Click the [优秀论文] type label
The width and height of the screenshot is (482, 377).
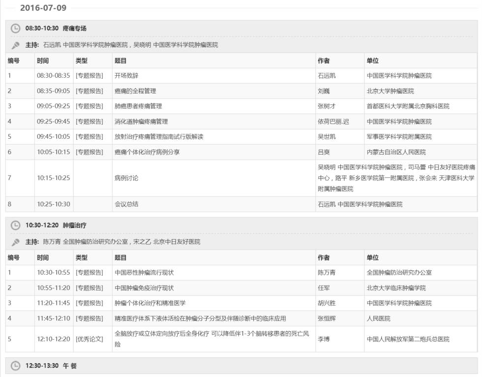coord(90,339)
